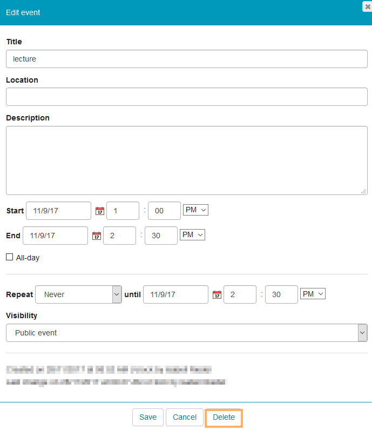The image size is (372, 430).
Task: Toggle the All-day checkbox
Action: 10,258
